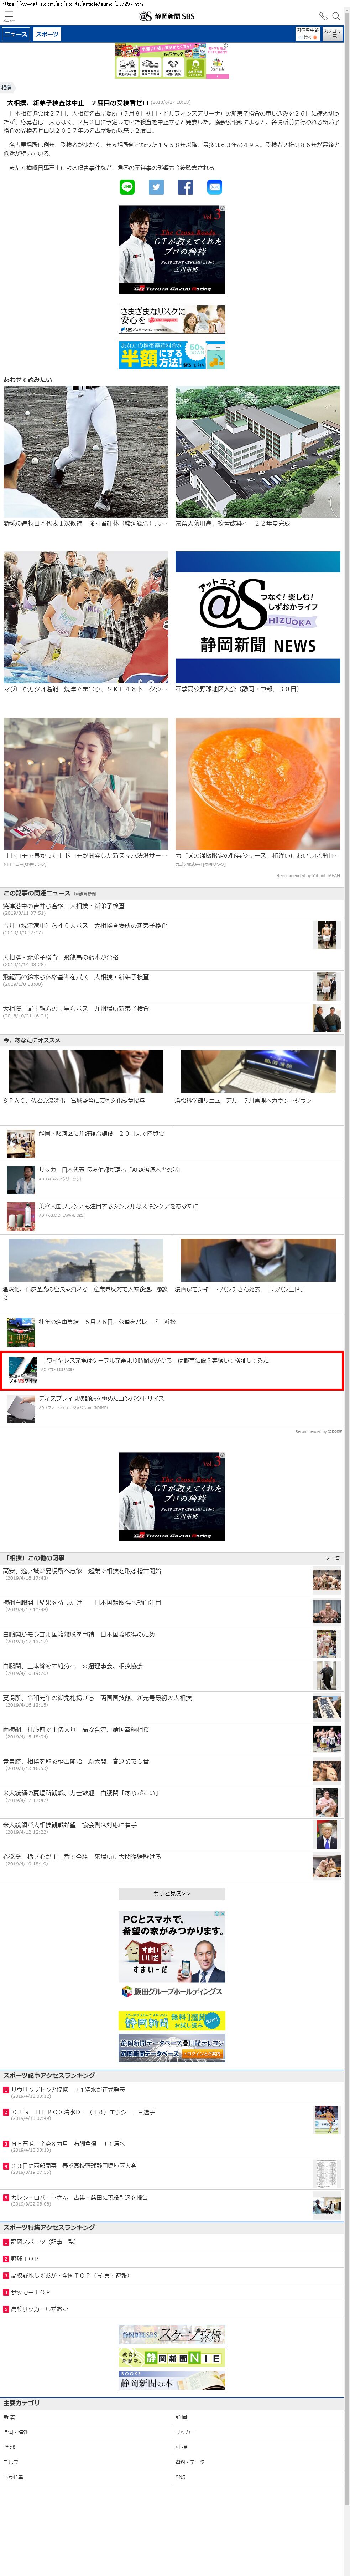Image resolution: width=350 pixels, height=2576 pixels.
Task: Switch to the スポーツ tab
Action: tap(48, 34)
